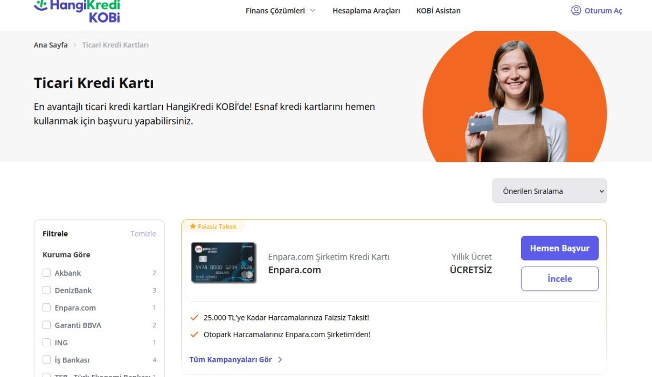Image resolution: width=652 pixels, height=377 pixels.
Task: Click the Faizsiz Taksit star badge
Action: point(213,227)
